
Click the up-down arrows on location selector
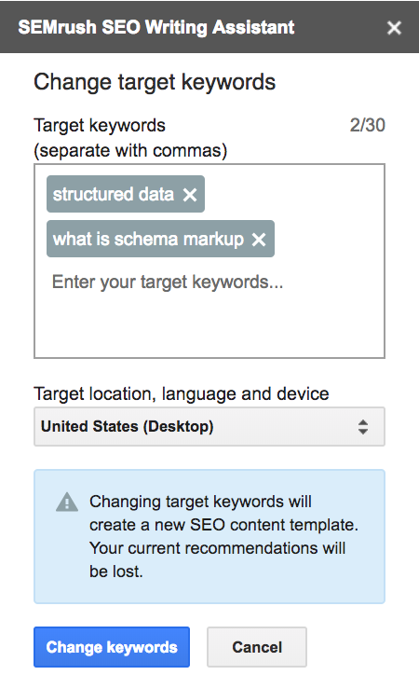(x=363, y=427)
